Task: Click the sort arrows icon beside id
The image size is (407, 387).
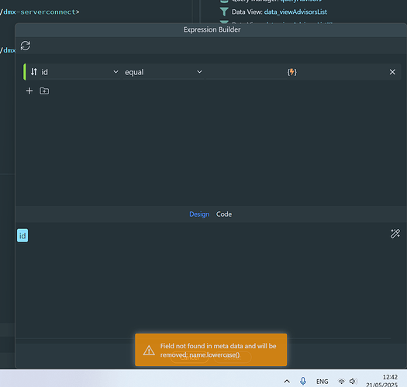Action: tap(34, 72)
